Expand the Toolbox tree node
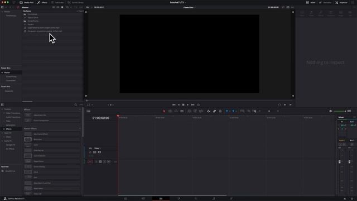The height and width of the screenshot is (201, 357). coord(2,109)
